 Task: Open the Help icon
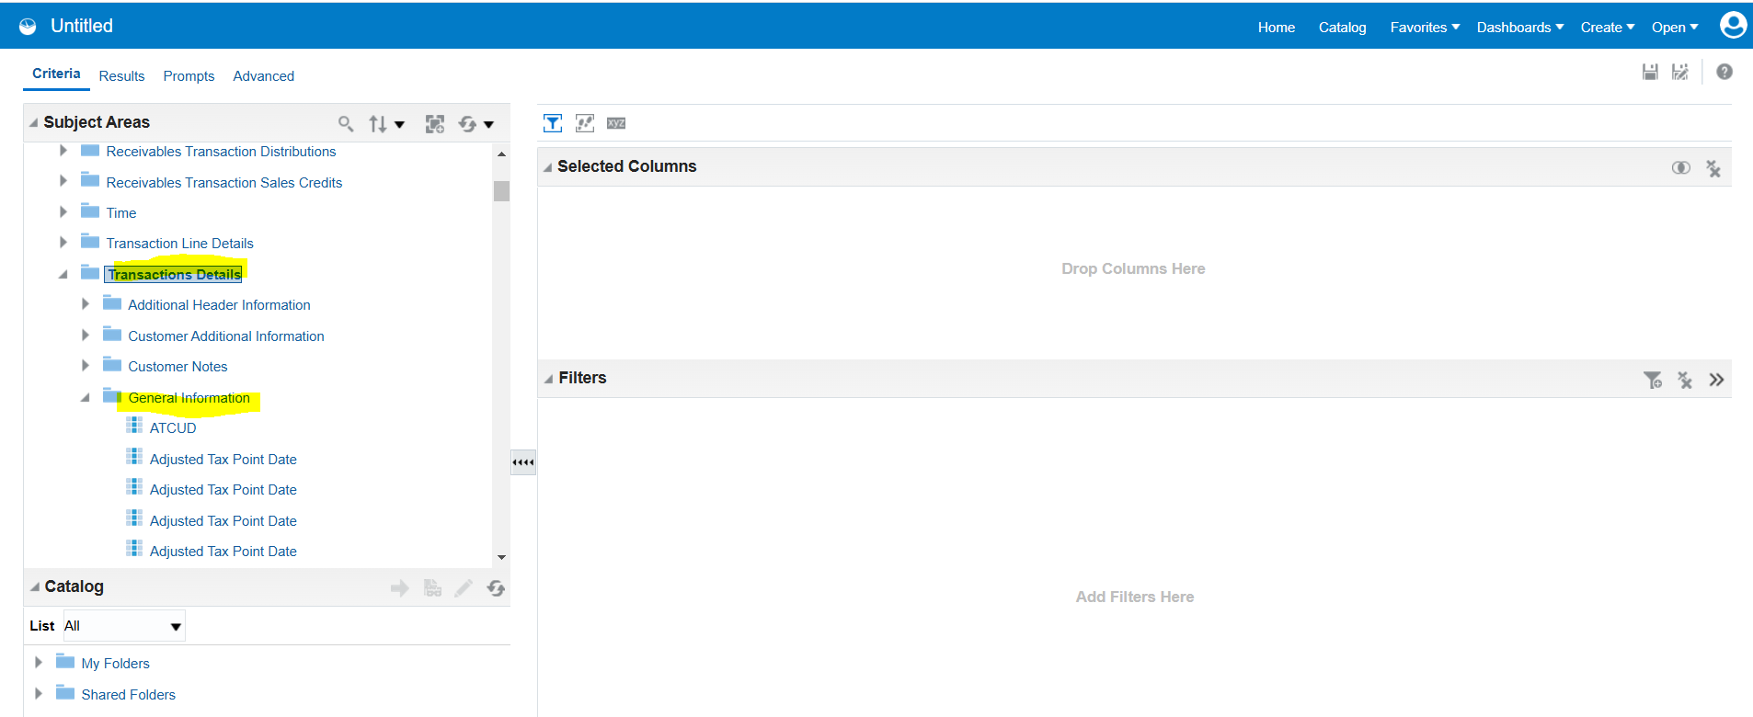pos(1724,72)
